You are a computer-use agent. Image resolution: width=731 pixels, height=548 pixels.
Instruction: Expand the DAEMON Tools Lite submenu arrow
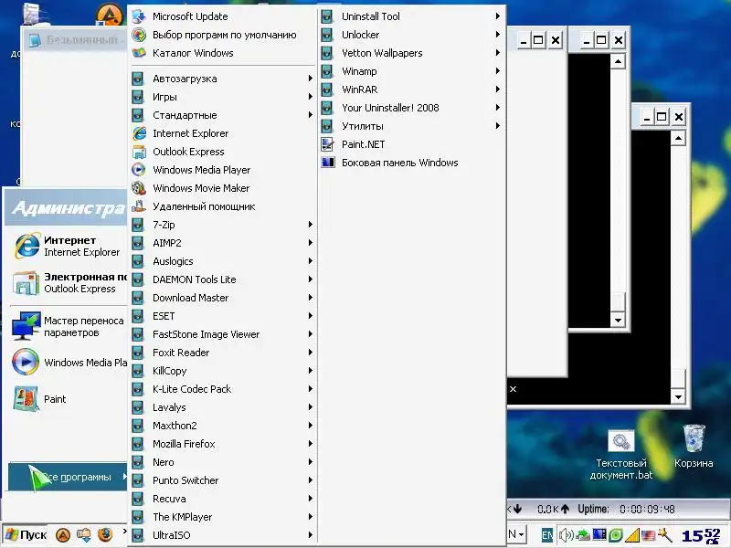(311, 279)
